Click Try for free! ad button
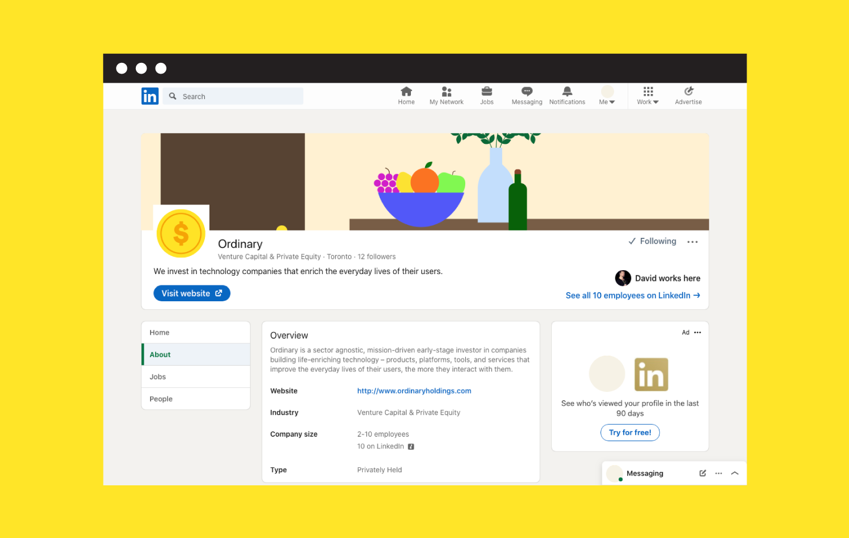849x538 pixels. [x=630, y=433]
